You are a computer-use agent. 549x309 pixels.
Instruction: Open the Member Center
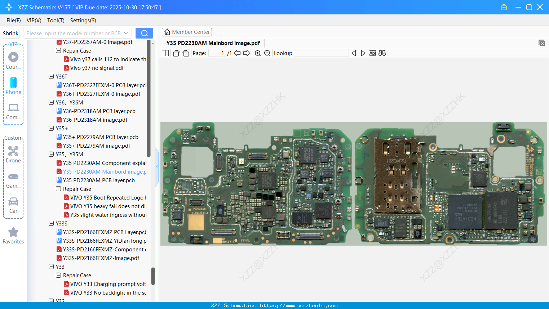point(187,32)
